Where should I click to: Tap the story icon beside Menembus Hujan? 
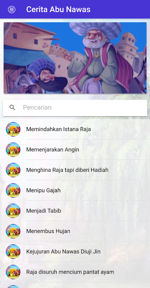click(x=13, y=231)
